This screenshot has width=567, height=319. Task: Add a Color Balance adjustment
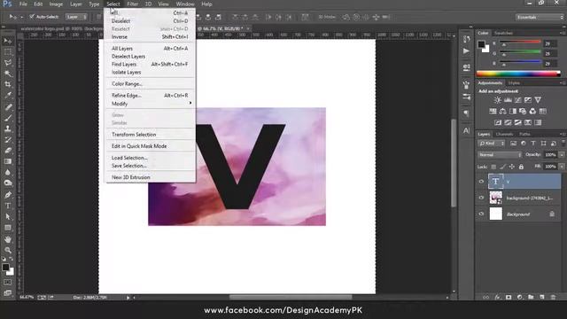tap(502, 111)
